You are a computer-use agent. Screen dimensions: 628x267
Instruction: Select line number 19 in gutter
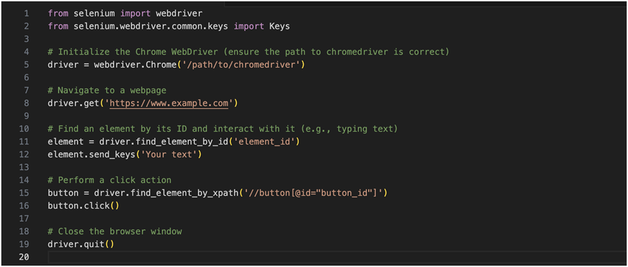pos(24,244)
